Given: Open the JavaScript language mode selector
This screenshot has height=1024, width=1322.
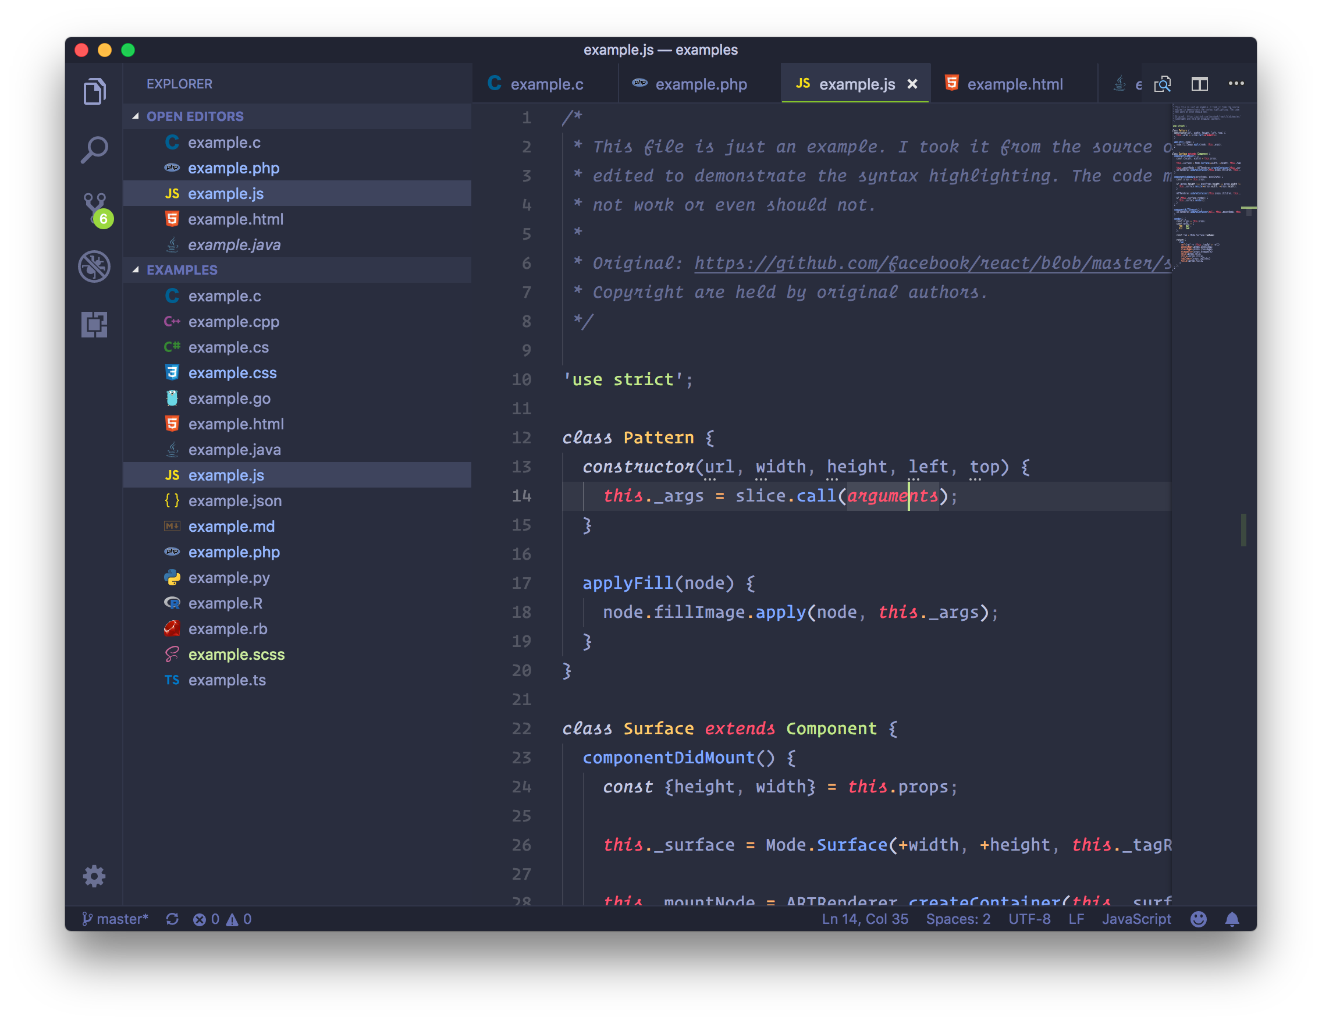Looking at the screenshot, I should tap(1136, 919).
